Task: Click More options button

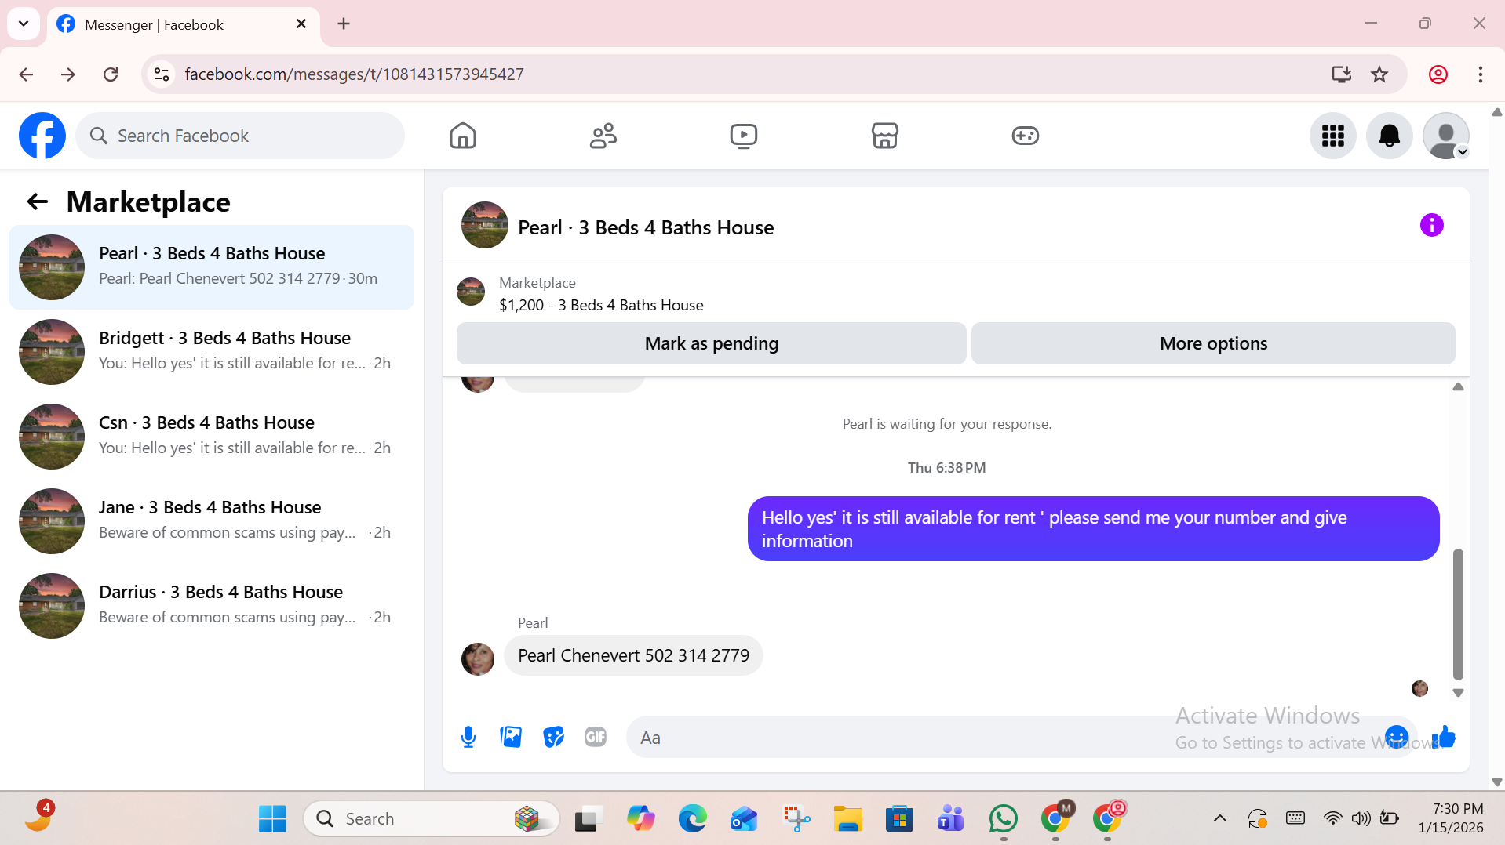Action: pyautogui.click(x=1213, y=343)
